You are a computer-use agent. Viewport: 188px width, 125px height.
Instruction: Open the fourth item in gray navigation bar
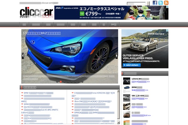click(60, 24)
